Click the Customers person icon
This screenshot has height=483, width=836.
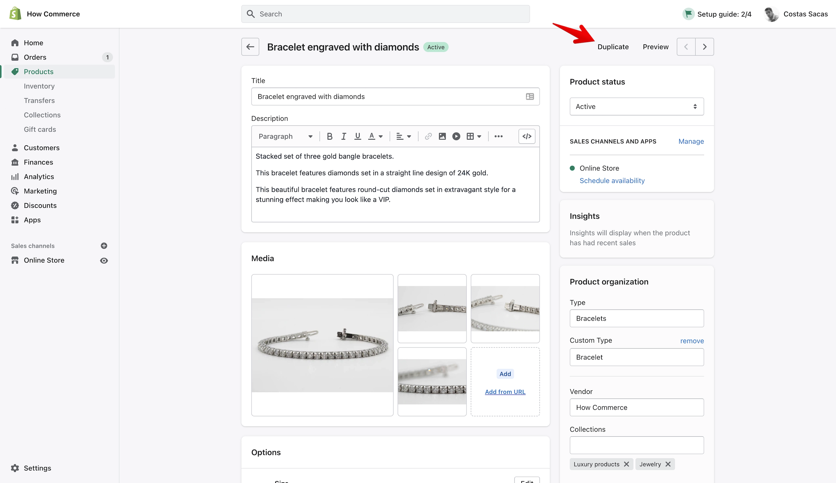click(15, 148)
